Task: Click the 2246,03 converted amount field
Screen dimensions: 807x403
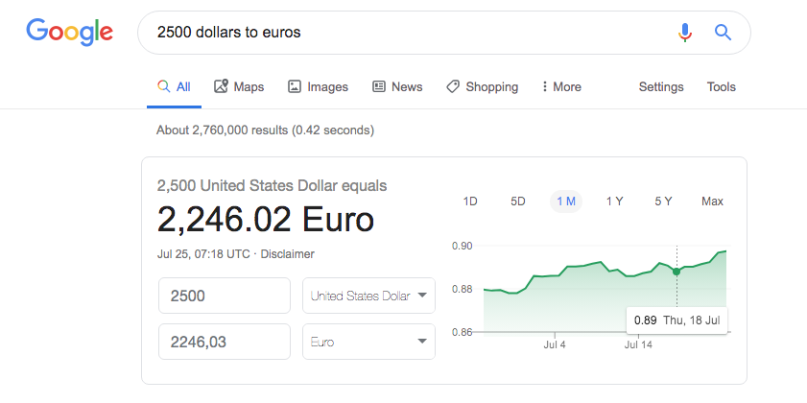Action: (225, 342)
